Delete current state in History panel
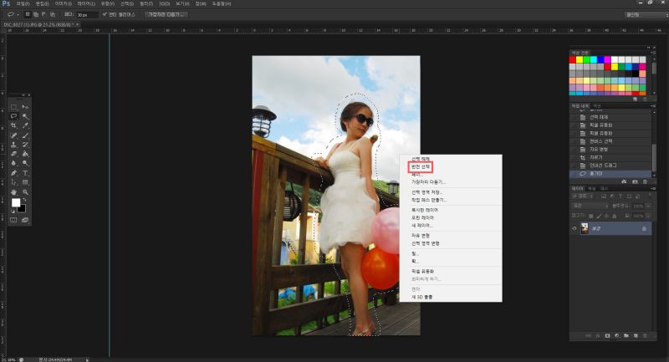The height and width of the screenshot is (362, 669). pyautogui.click(x=645, y=181)
